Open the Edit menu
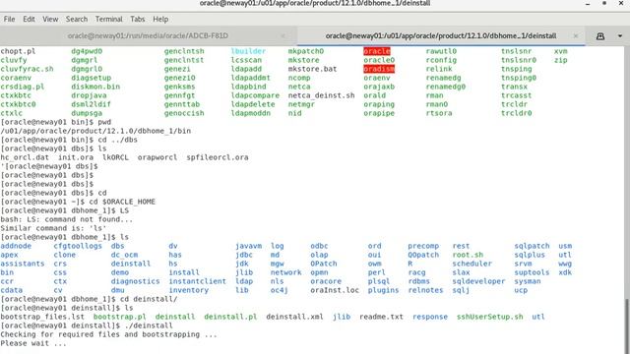The width and height of the screenshot is (630, 354). click(29, 19)
